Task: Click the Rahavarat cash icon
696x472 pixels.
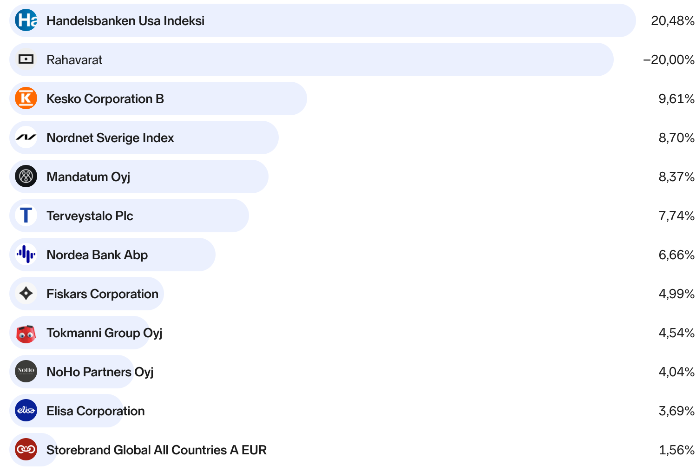Action: click(x=26, y=59)
